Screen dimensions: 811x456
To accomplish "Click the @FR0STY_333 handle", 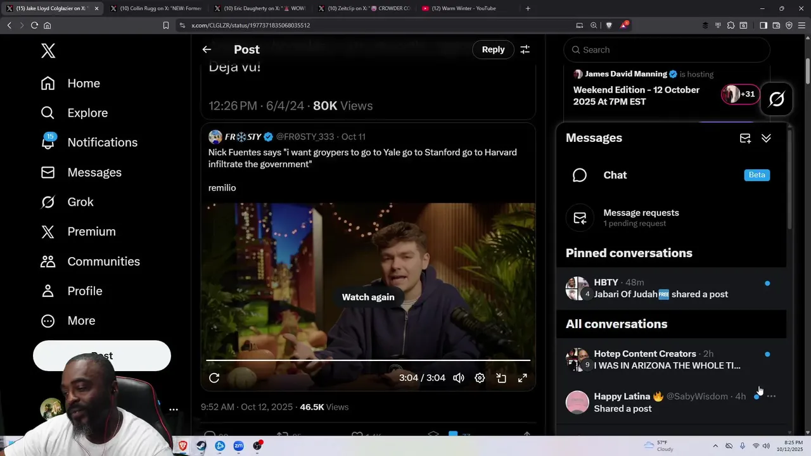I will point(305,137).
